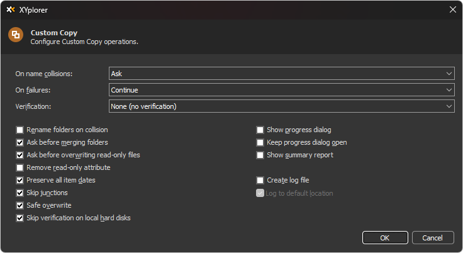Enable Show summary report checkbox
463x253 pixels.
tap(260, 155)
